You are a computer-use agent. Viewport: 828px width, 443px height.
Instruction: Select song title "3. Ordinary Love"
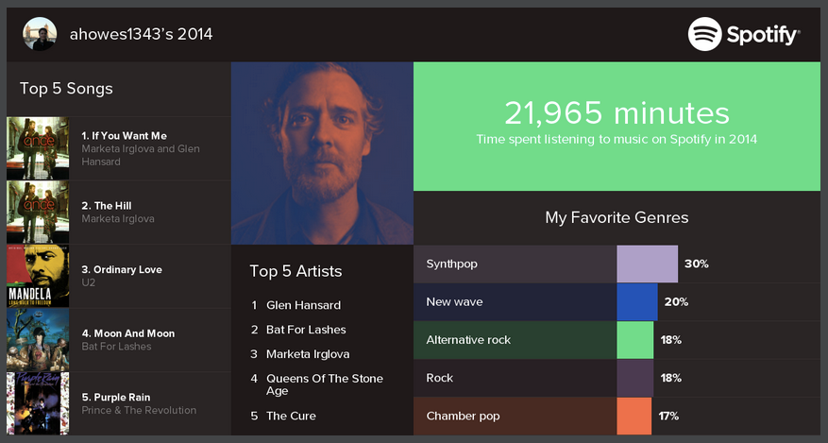(122, 269)
